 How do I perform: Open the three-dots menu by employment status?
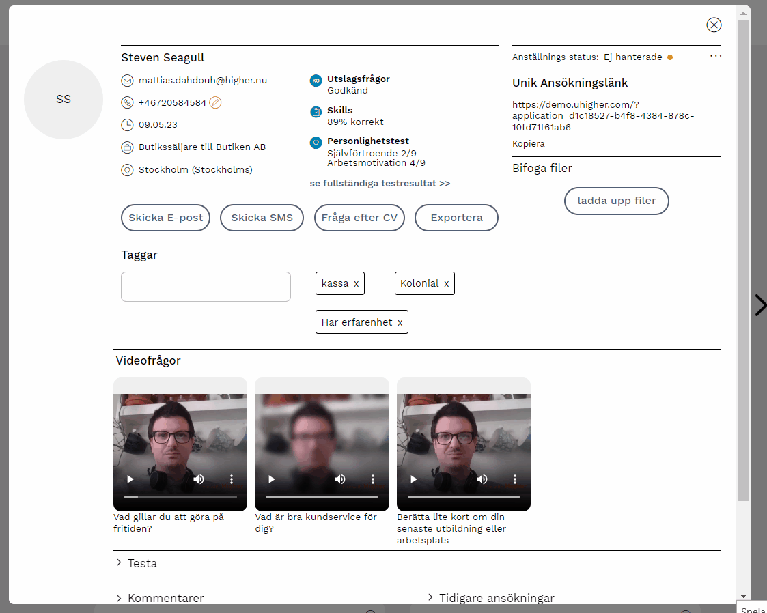point(715,57)
